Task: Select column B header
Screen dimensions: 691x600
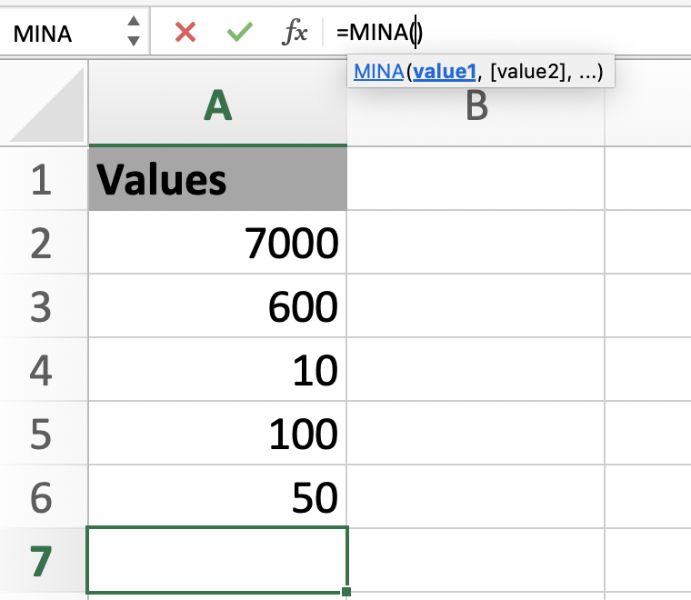Action: pyautogui.click(x=476, y=106)
